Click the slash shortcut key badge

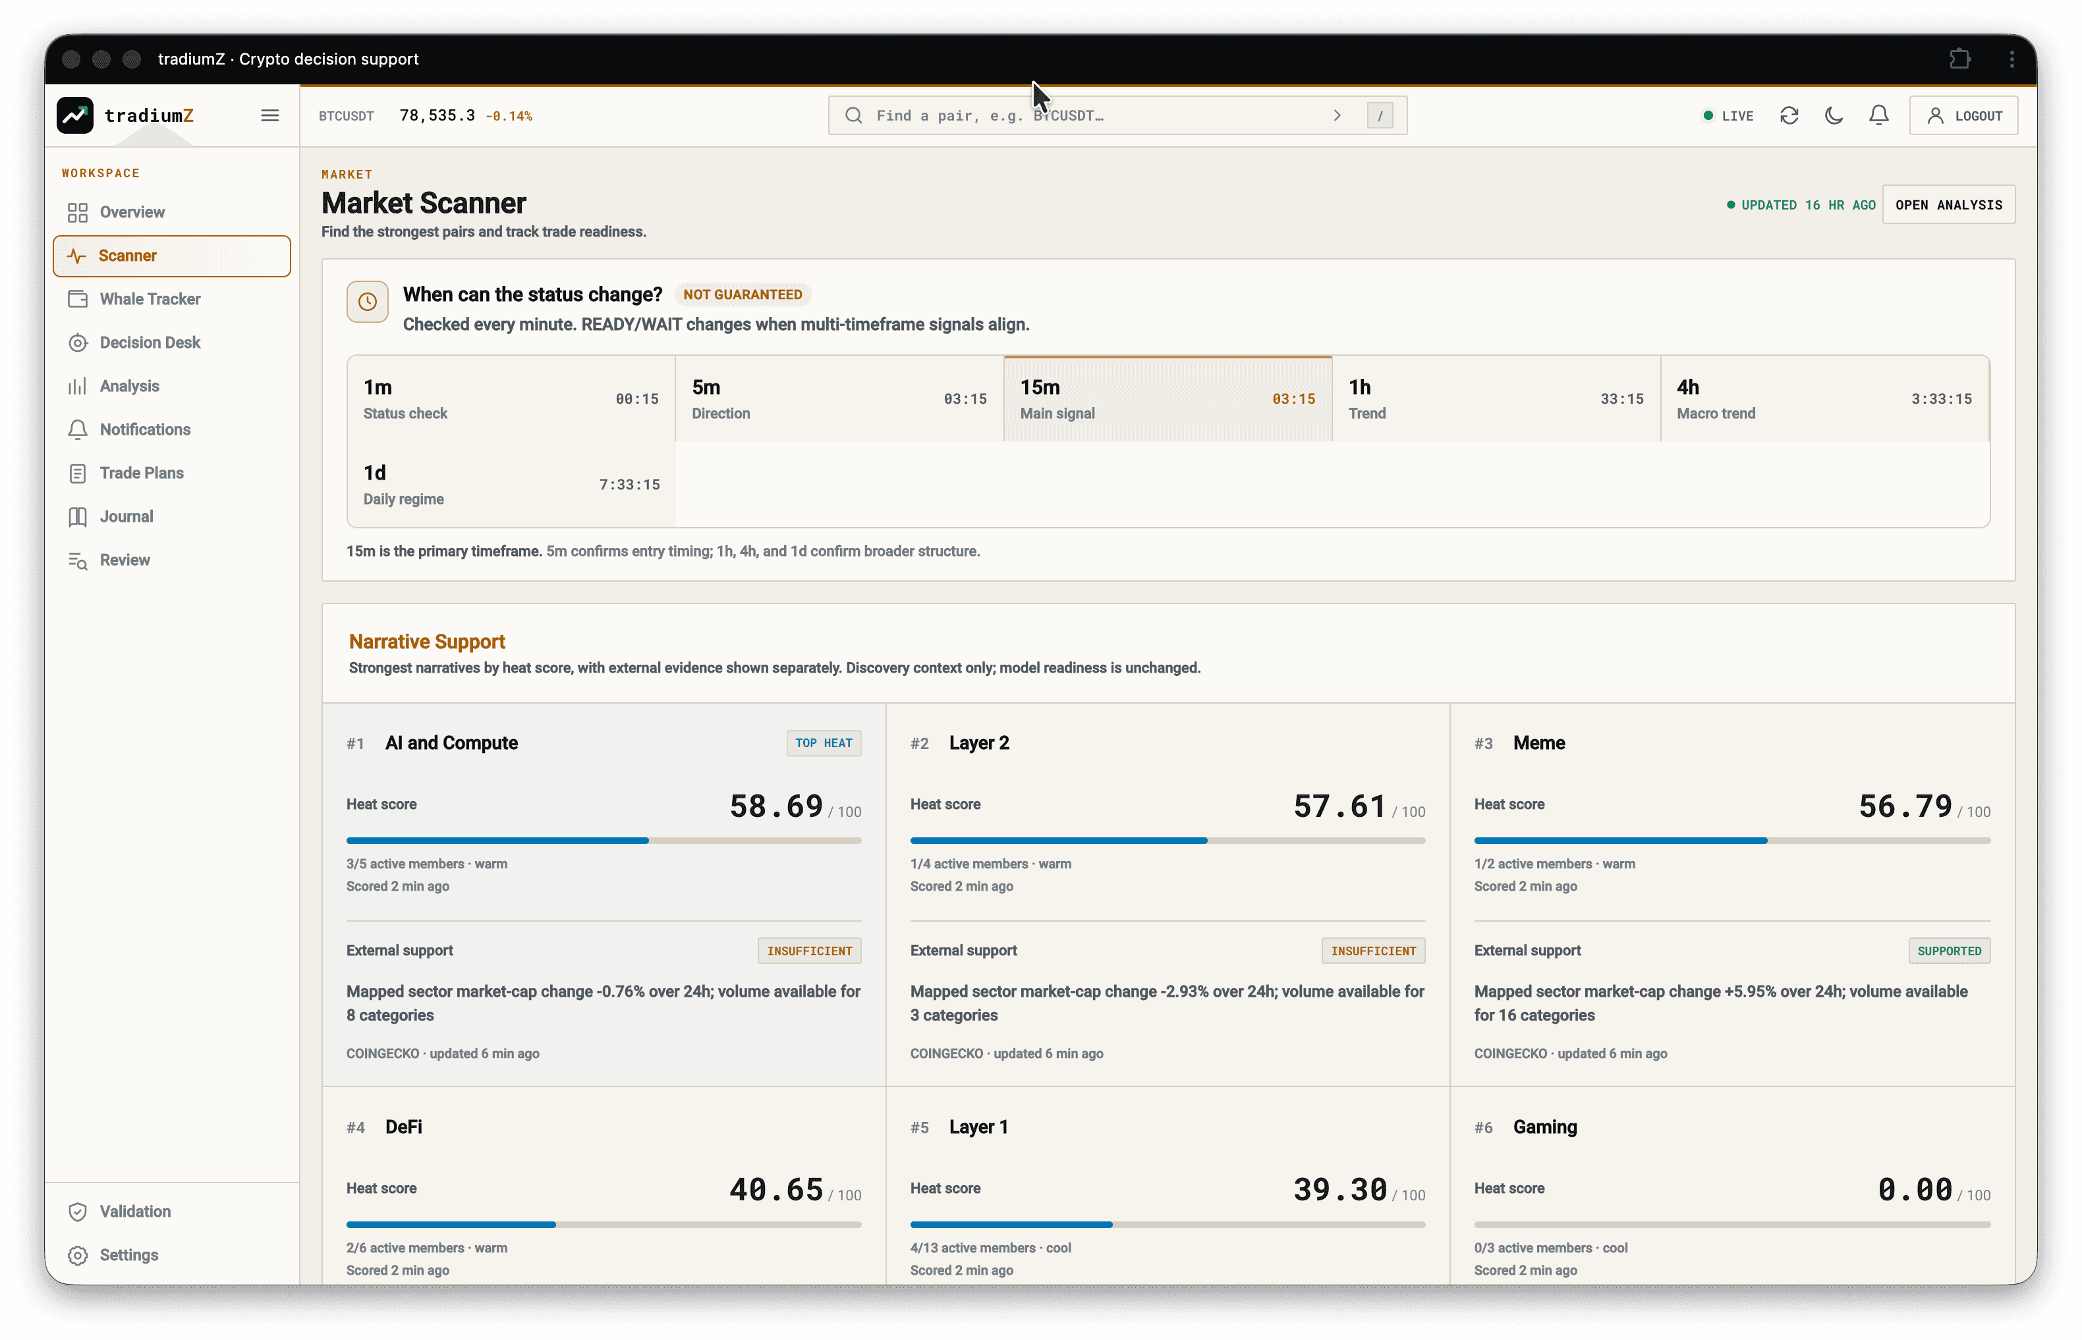tap(1380, 116)
